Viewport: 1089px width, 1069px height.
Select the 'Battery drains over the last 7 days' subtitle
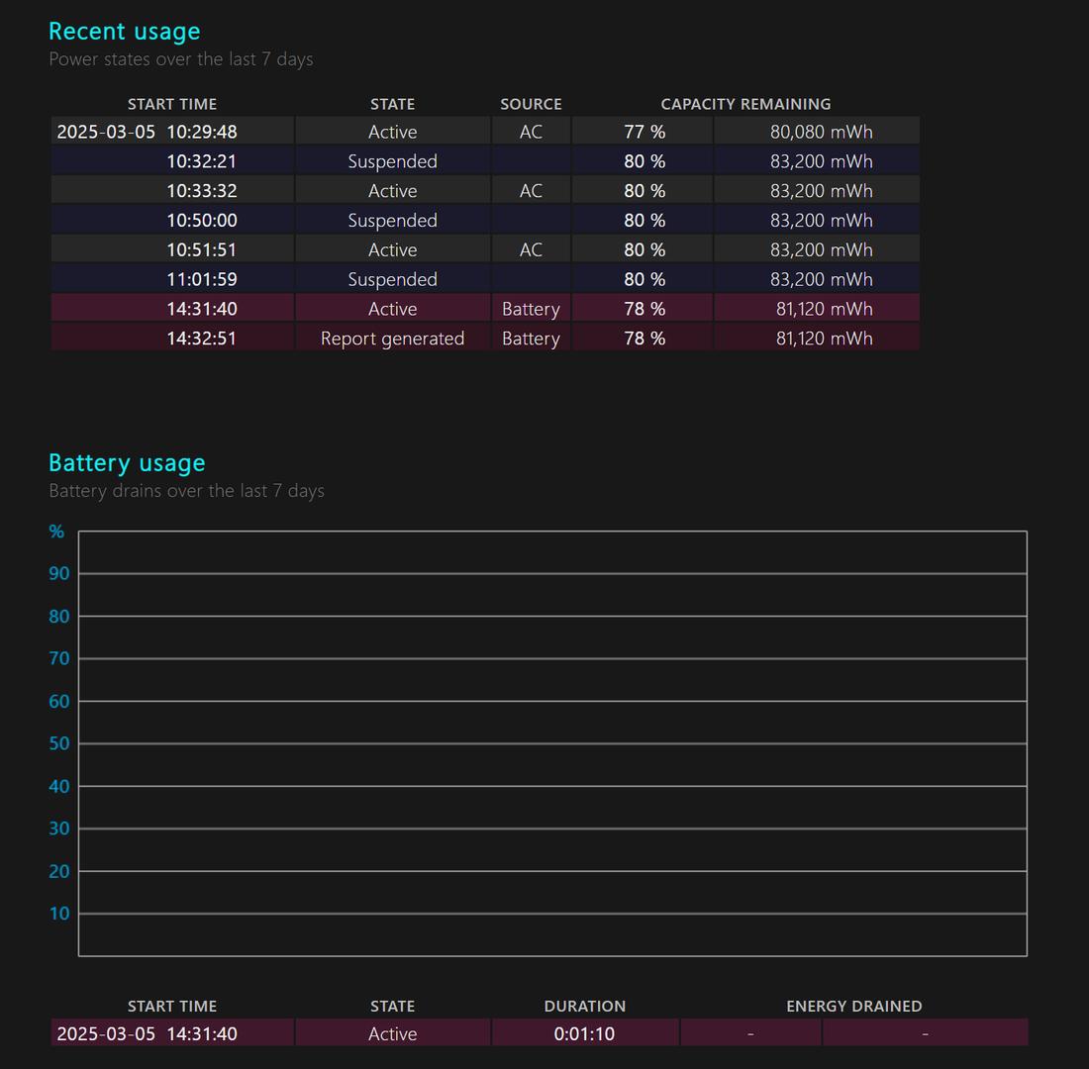[186, 490]
